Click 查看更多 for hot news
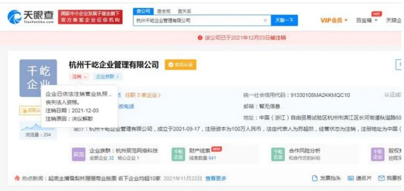Image resolution: width=404 pixels, height=191 pixels. 216,178
